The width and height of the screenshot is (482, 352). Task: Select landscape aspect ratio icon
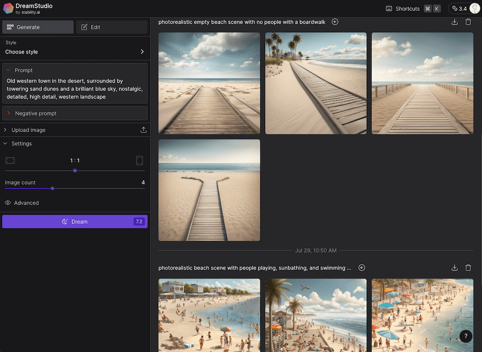10,161
